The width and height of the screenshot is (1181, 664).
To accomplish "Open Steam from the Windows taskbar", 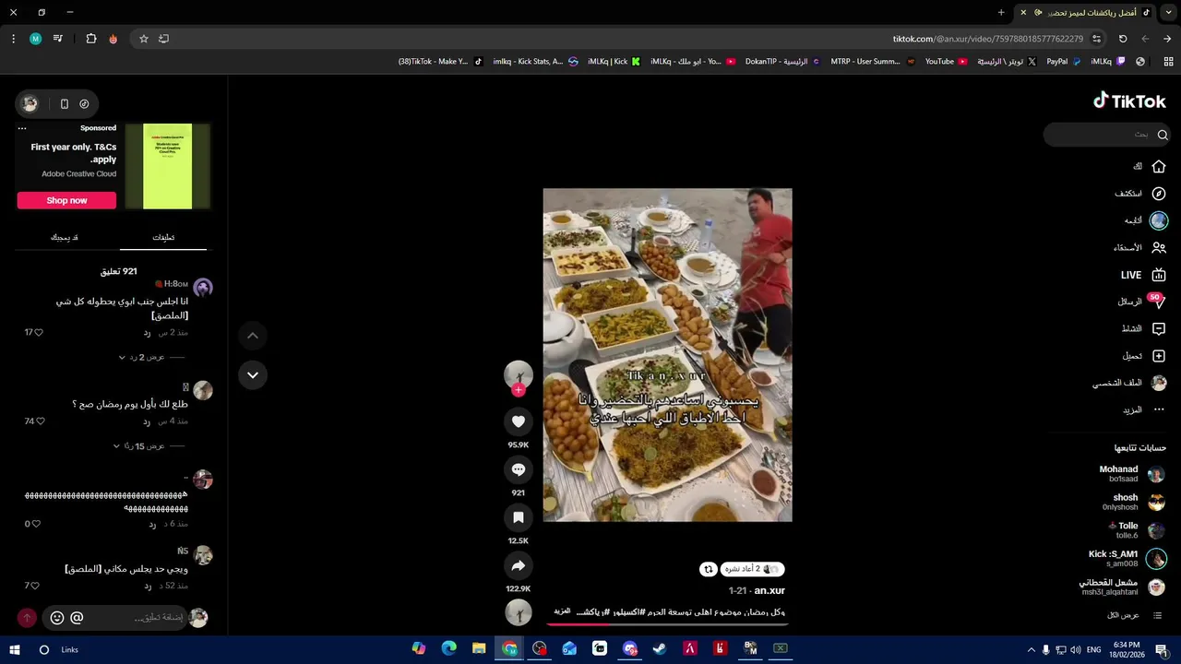I will coord(660,649).
